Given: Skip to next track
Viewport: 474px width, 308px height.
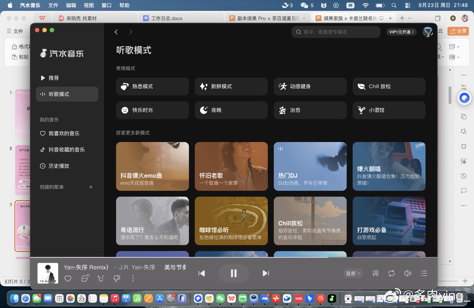Looking at the screenshot, I should tap(266, 273).
